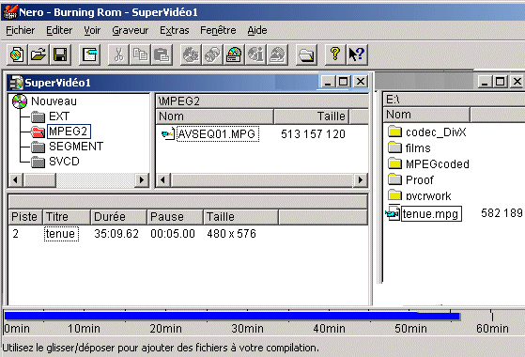Click the Copy toolbar icon
525x357 pixels.
pos(140,54)
